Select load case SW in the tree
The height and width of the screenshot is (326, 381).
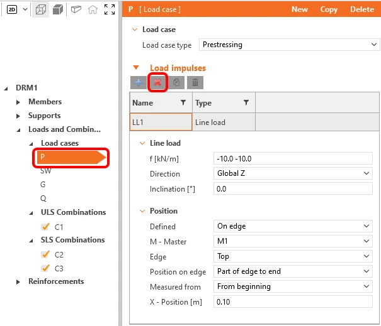[x=46, y=171]
